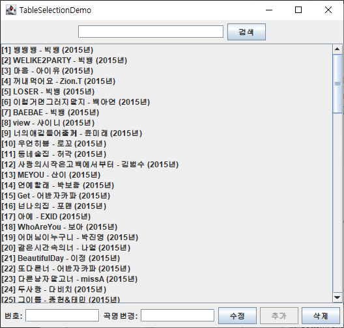Select row [13] MEYOU - 산이
344x328 pixels.
click(x=167, y=175)
